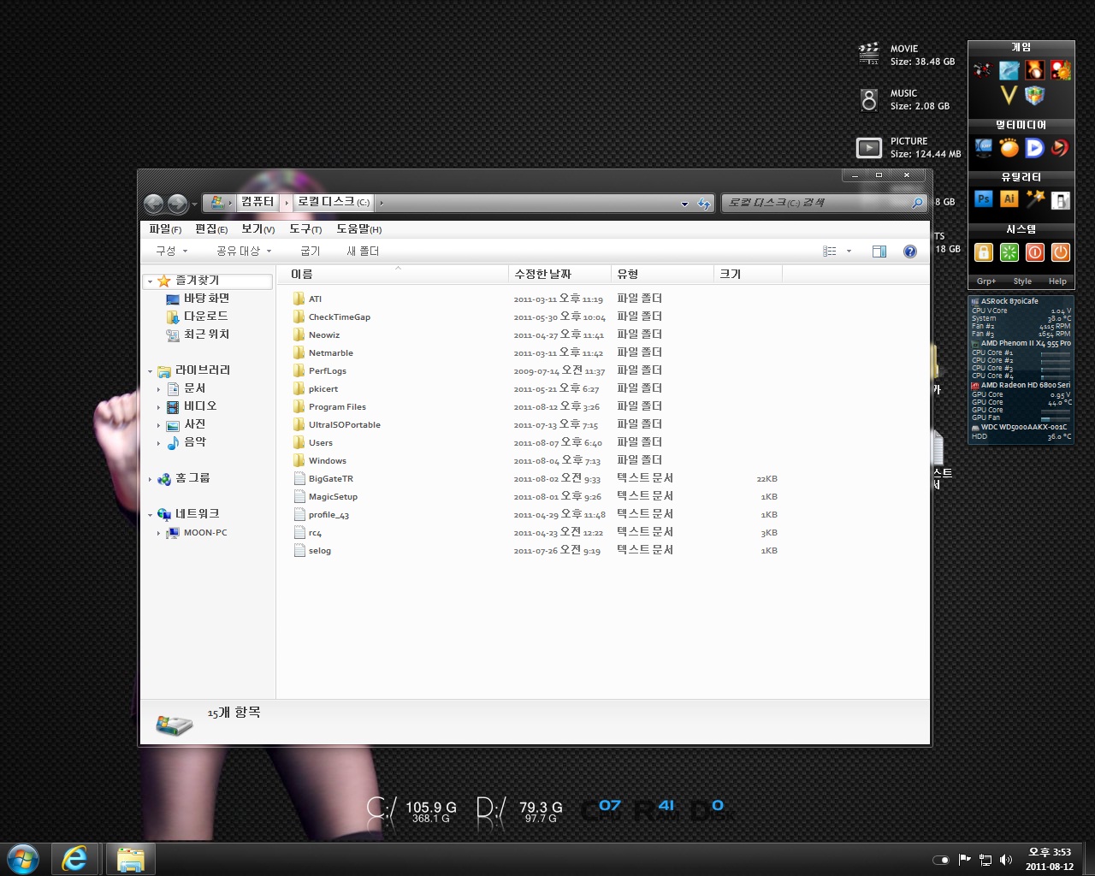
Task: Open recent pages dropdown beside Forward
Action: tap(195, 204)
